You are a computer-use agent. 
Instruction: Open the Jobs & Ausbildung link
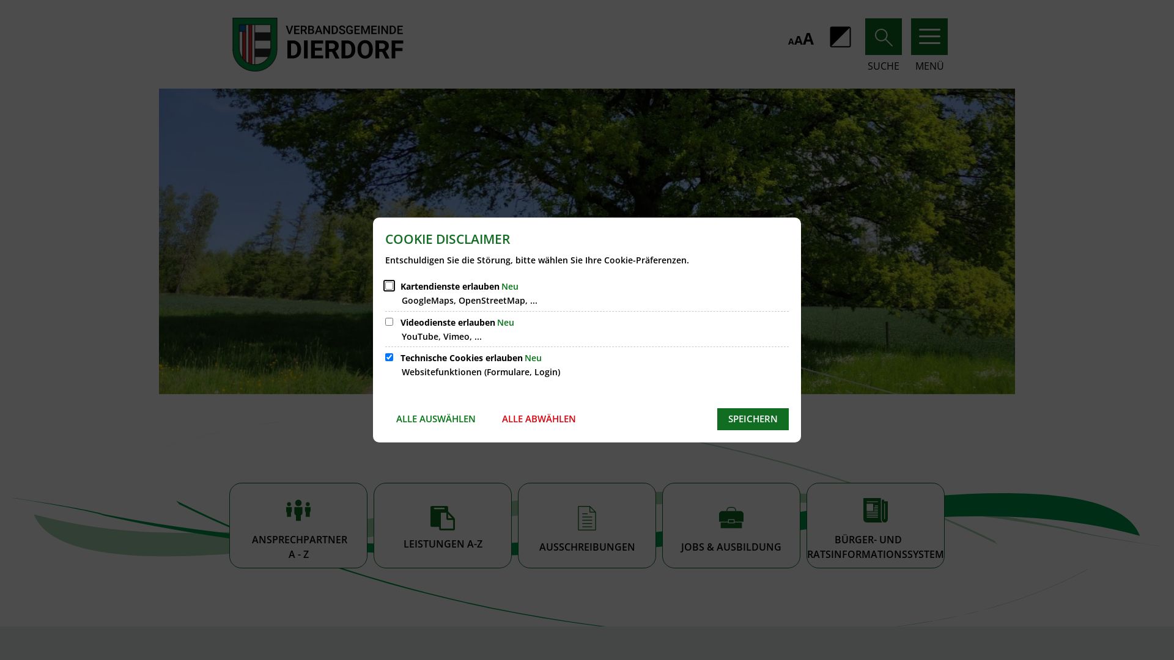(x=731, y=526)
